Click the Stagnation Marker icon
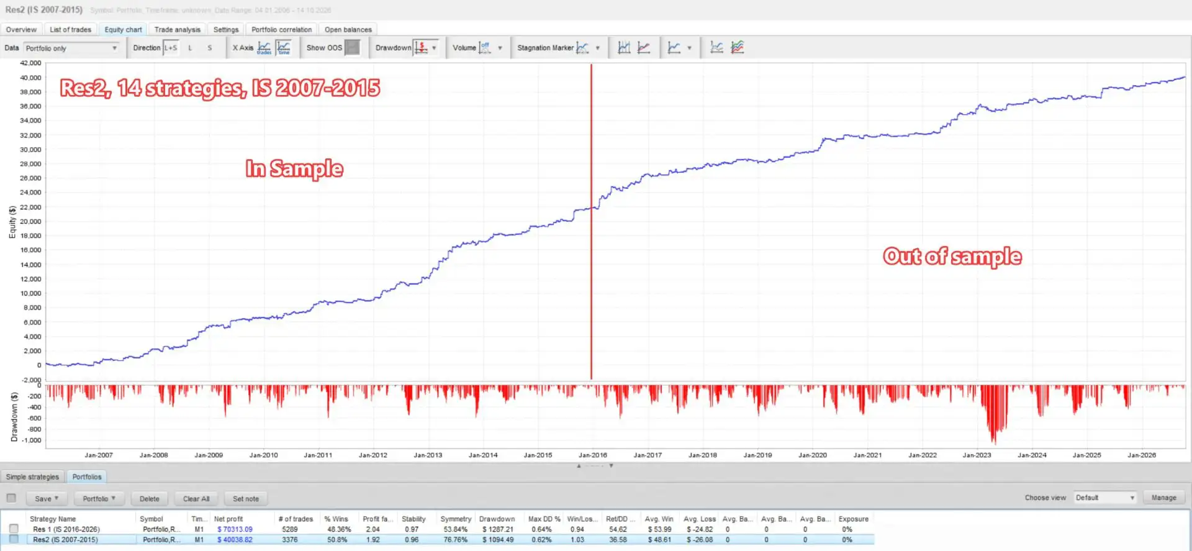Viewport: 1192px width, 551px height. tap(582, 48)
